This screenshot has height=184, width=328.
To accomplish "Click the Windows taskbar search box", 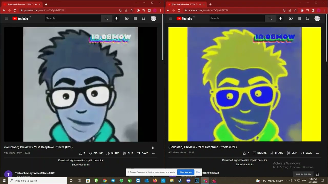I will [x=37, y=181].
